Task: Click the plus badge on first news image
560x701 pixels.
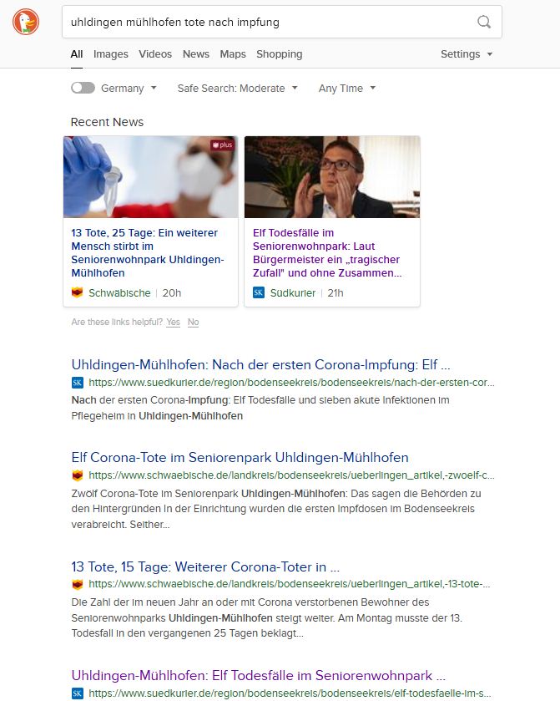Action: click(222, 145)
